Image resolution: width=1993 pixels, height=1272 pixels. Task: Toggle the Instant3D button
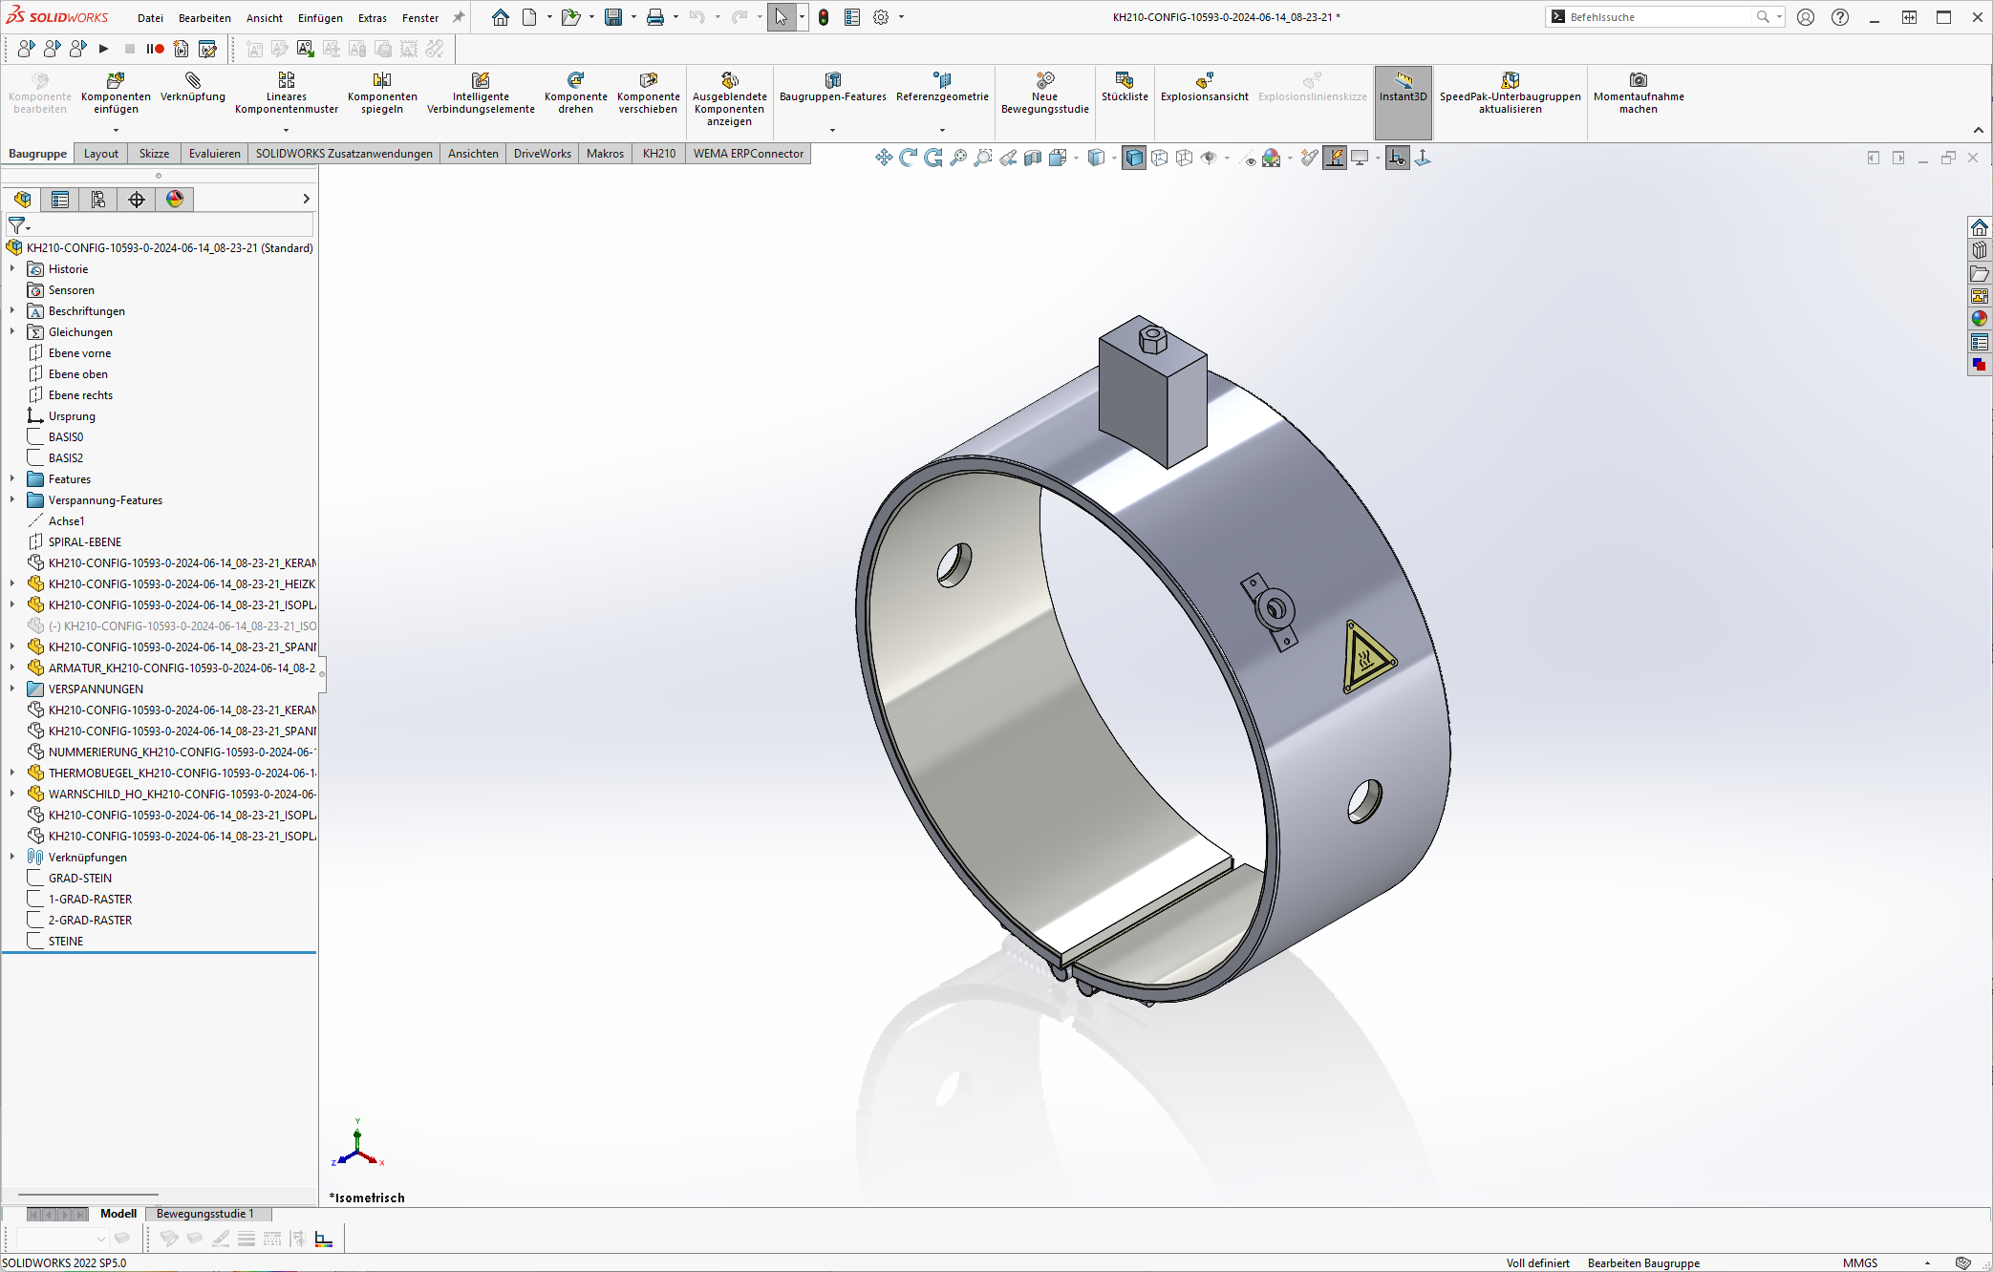click(1403, 86)
